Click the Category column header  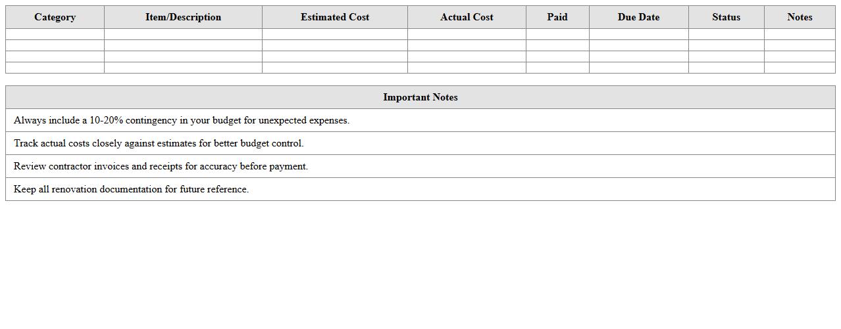point(55,17)
